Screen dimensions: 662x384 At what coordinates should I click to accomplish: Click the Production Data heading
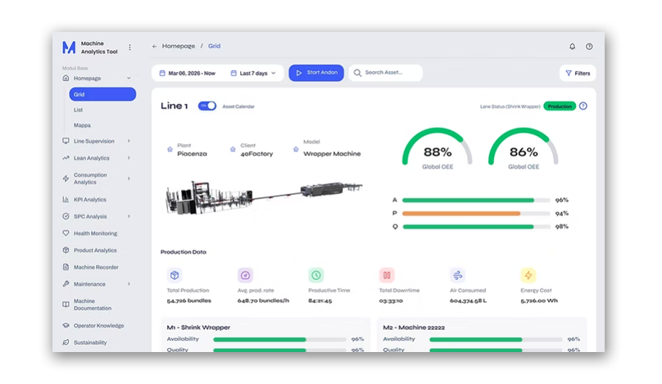tap(184, 252)
